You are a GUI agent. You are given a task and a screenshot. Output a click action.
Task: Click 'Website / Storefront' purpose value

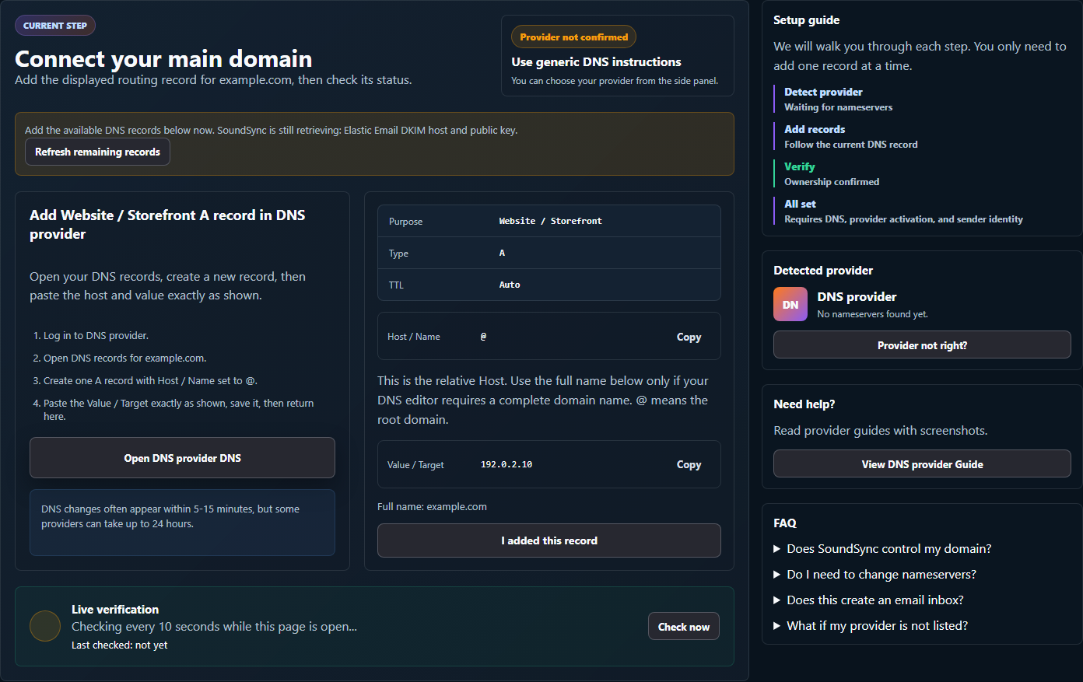pyautogui.click(x=551, y=221)
